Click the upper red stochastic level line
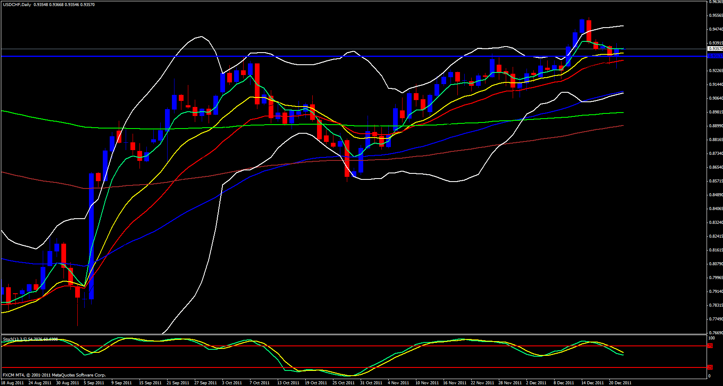This screenshot has width=723, height=386. (x=346, y=346)
